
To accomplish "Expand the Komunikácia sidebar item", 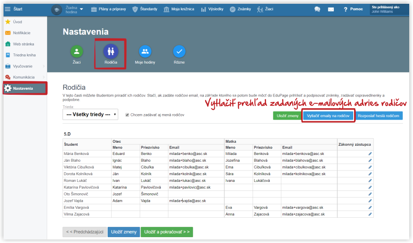I will (25, 77).
